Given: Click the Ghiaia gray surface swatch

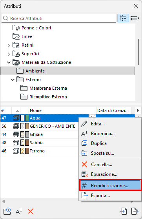Looking at the screenshot, I should pos(27,134).
